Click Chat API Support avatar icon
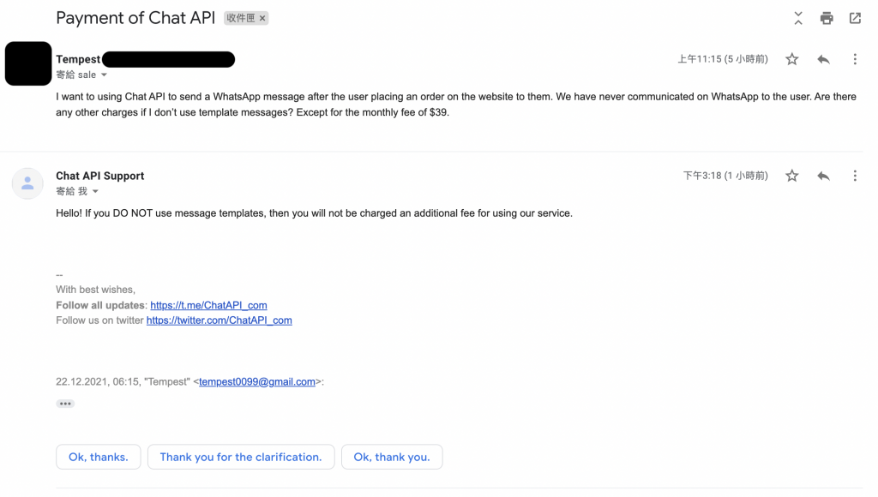878x497 pixels. 27,183
